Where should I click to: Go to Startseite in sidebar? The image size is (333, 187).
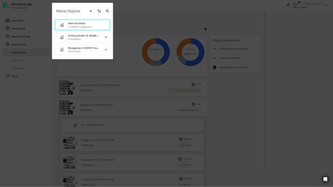(17, 21)
